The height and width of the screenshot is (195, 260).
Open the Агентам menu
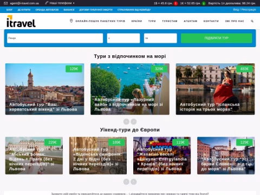tap(191, 21)
